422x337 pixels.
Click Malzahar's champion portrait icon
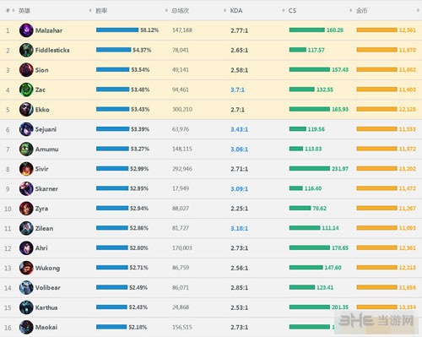pyautogui.click(x=26, y=30)
